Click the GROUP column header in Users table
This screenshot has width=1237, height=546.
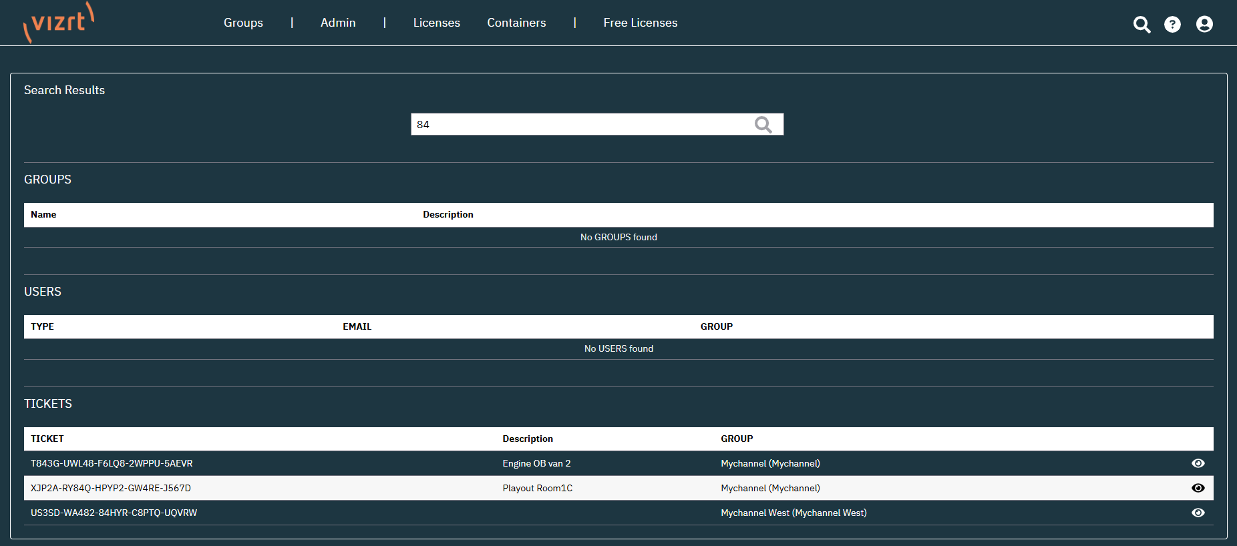717,326
